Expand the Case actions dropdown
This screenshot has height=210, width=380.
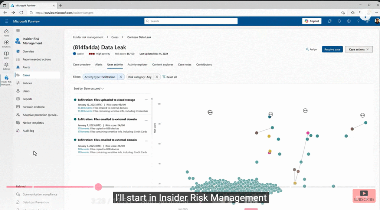tap(359, 49)
